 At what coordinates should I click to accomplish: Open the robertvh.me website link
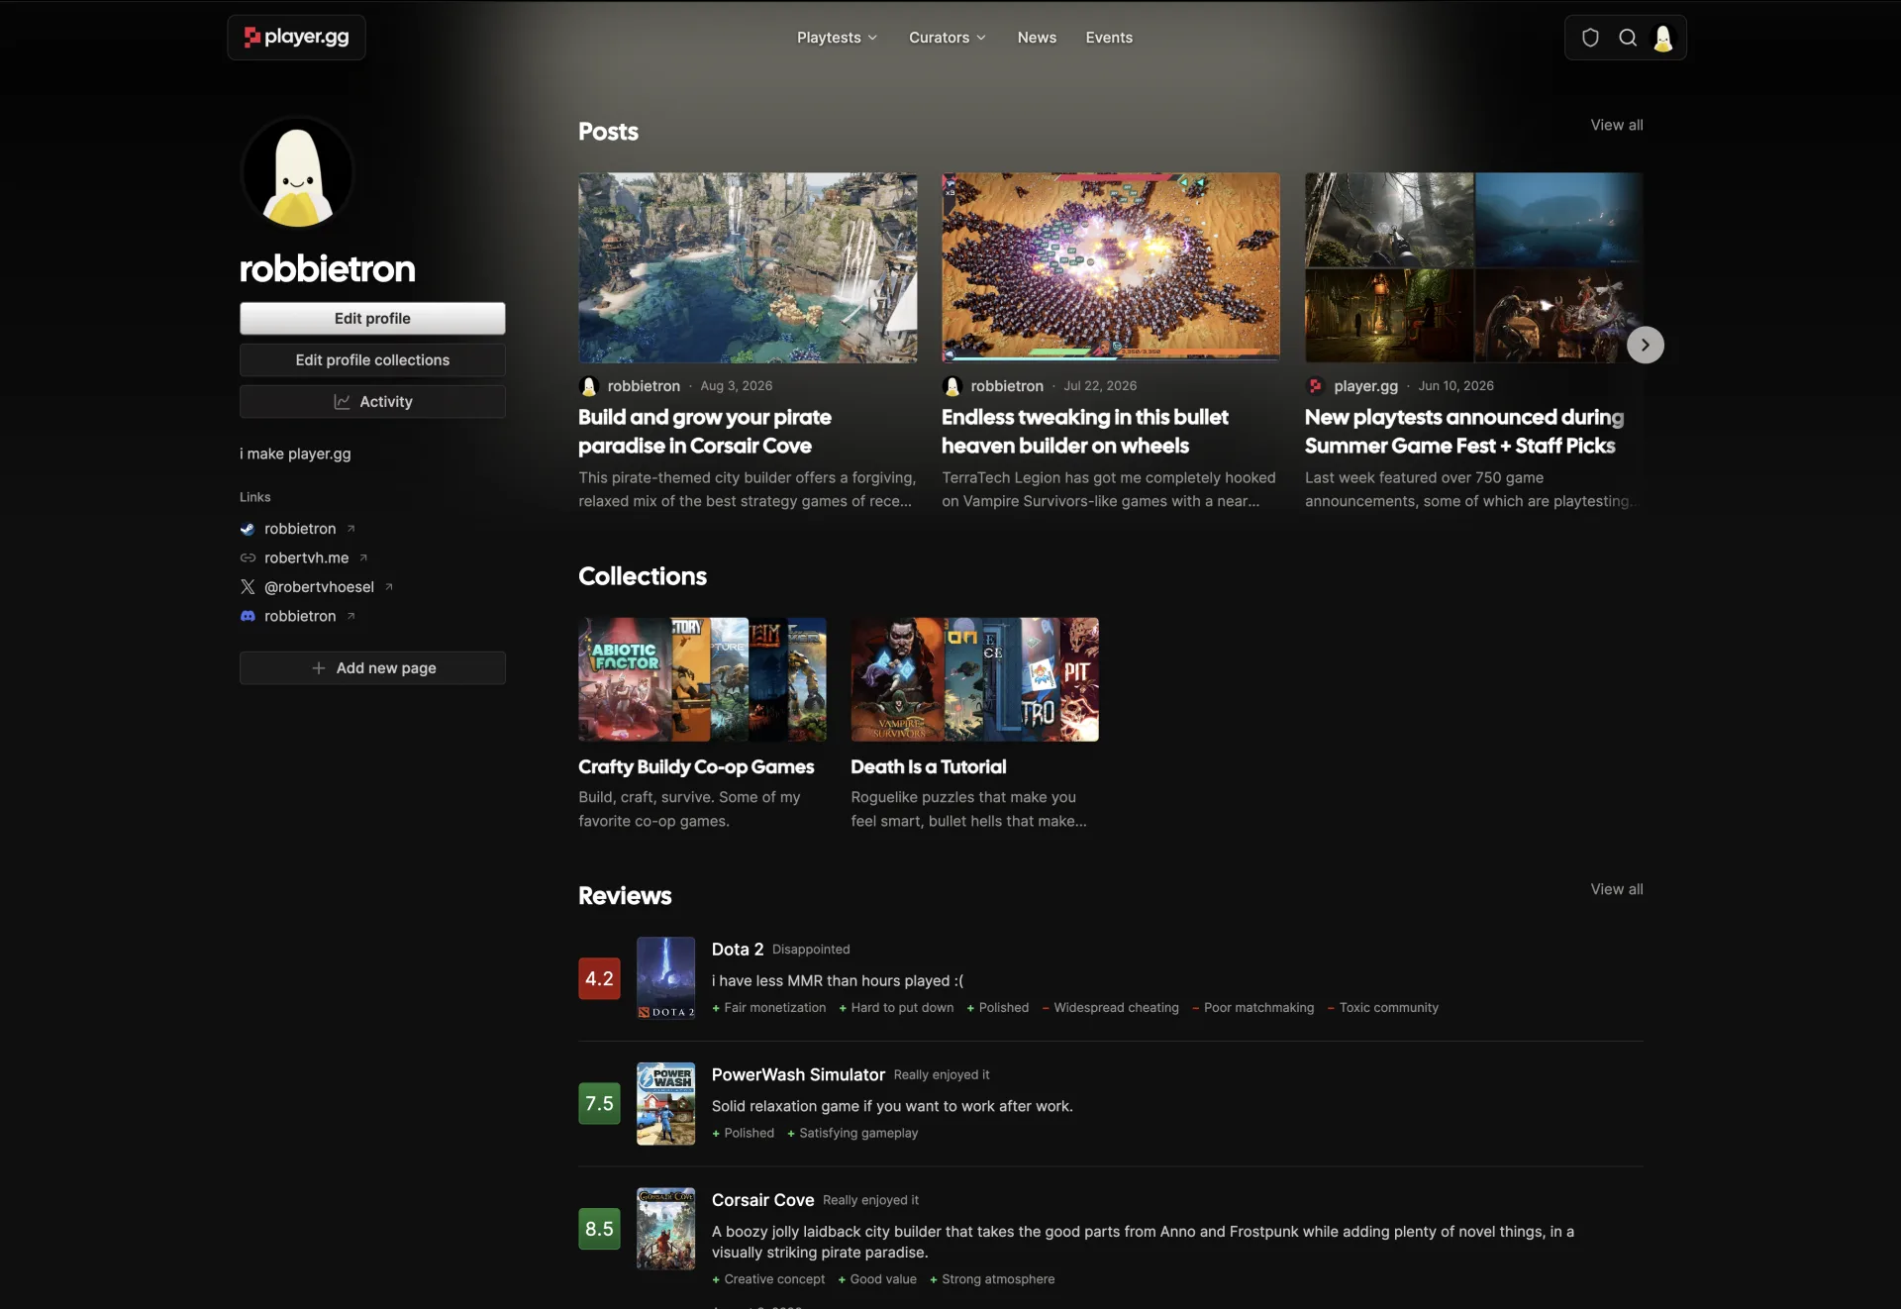(306, 557)
